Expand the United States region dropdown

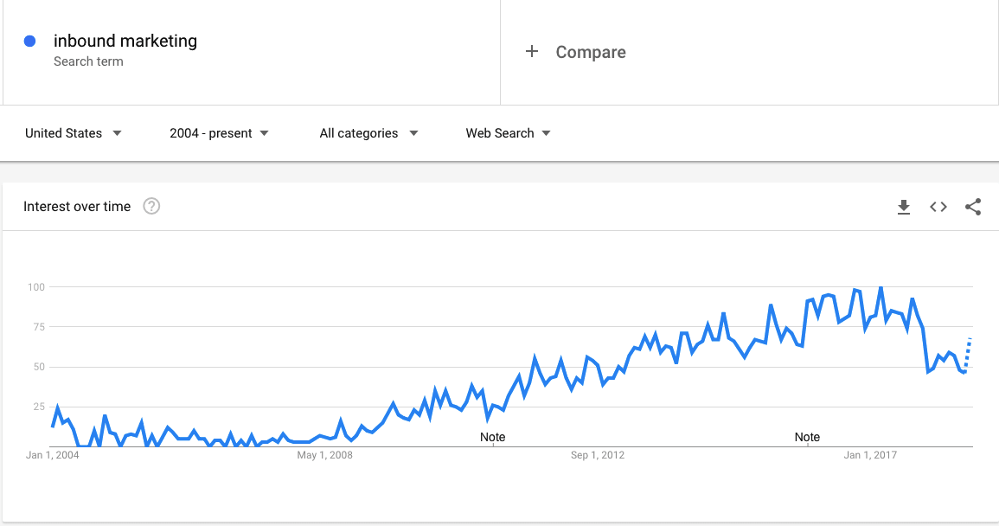point(74,133)
